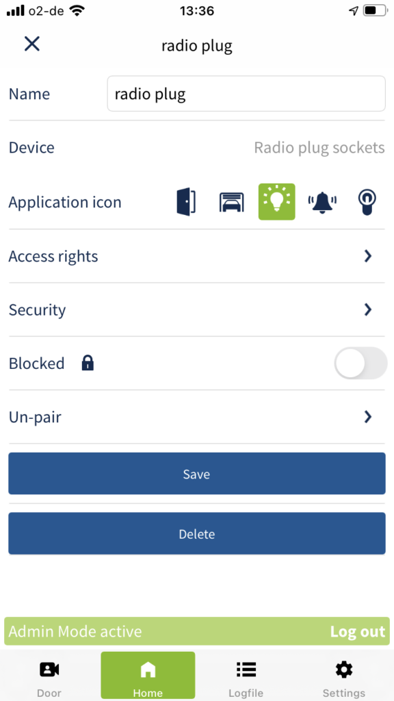Tap the padlock icon beside Blocked

click(88, 364)
